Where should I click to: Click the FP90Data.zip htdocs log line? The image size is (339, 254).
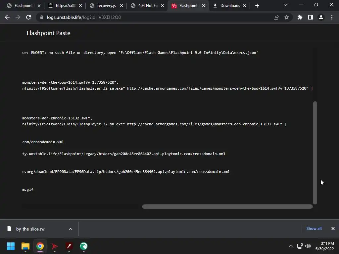click(x=125, y=172)
